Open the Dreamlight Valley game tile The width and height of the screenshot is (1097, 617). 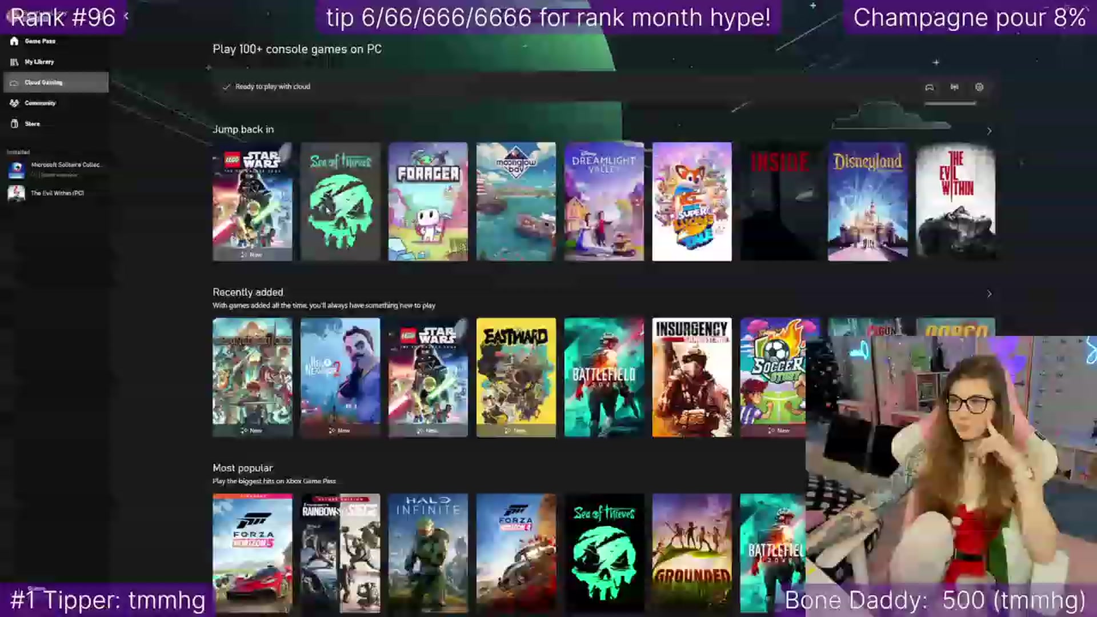pyautogui.click(x=604, y=202)
